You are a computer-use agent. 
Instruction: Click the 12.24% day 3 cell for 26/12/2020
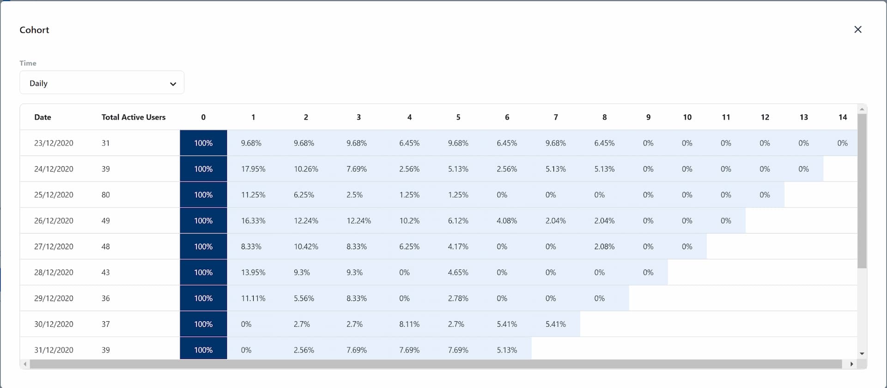(358, 221)
